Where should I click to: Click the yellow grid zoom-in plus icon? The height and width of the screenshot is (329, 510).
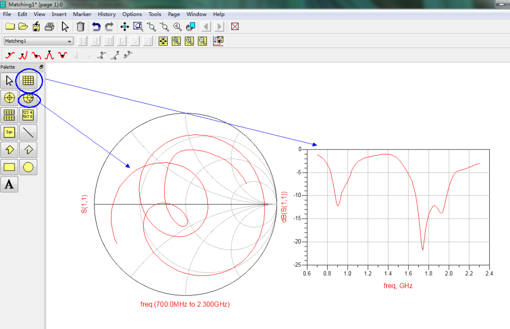[x=189, y=41]
